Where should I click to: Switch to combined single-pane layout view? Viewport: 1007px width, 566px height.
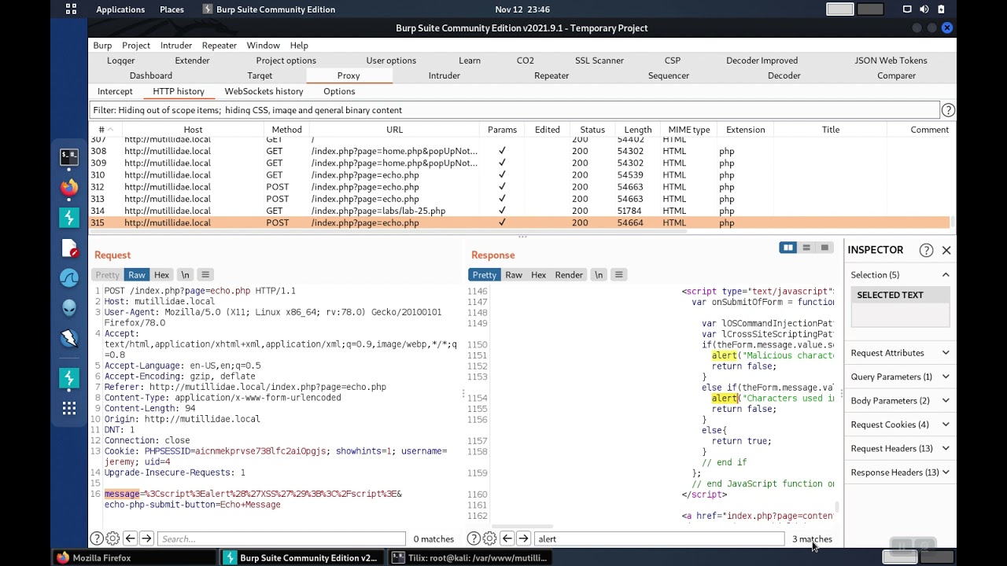pyautogui.click(x=824, y=248)
